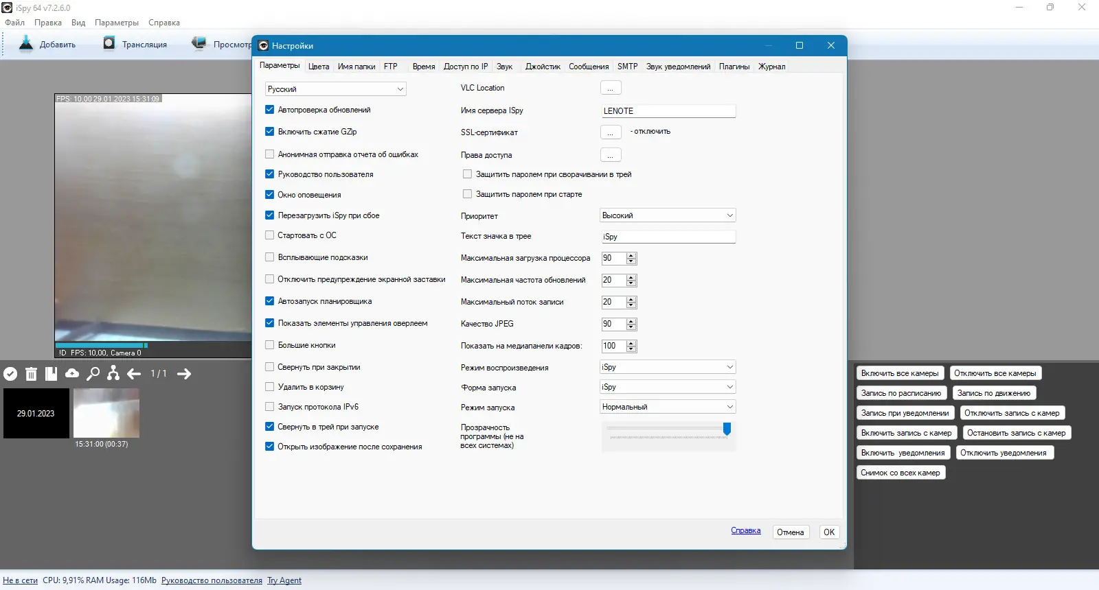Click OK to confirm settings
Viewport: 1099px width, 590px height.
click(829, 532)
